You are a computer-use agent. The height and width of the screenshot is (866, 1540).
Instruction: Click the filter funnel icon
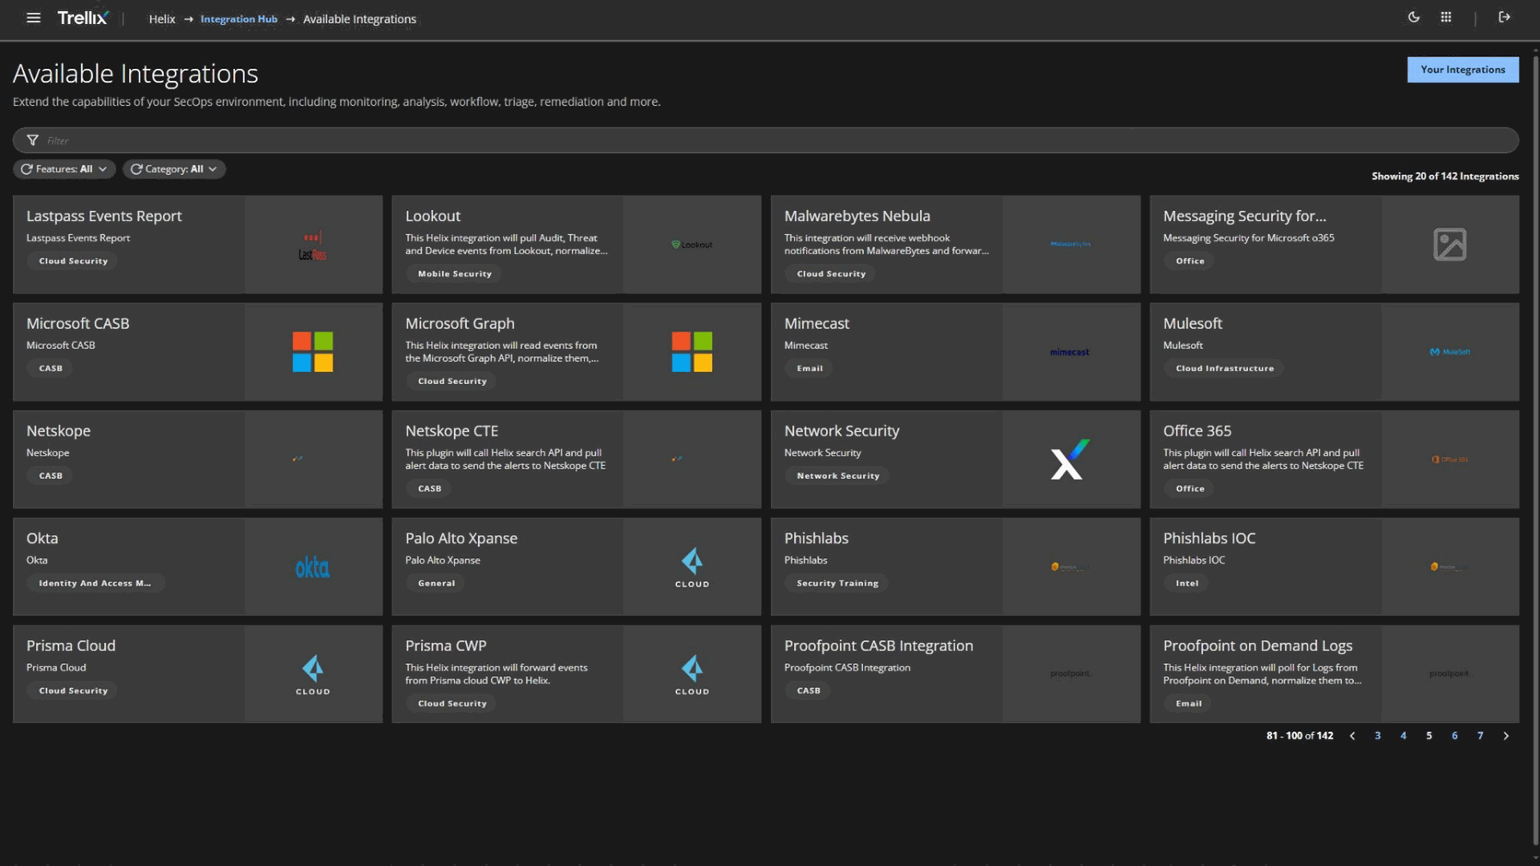point(33,140)
